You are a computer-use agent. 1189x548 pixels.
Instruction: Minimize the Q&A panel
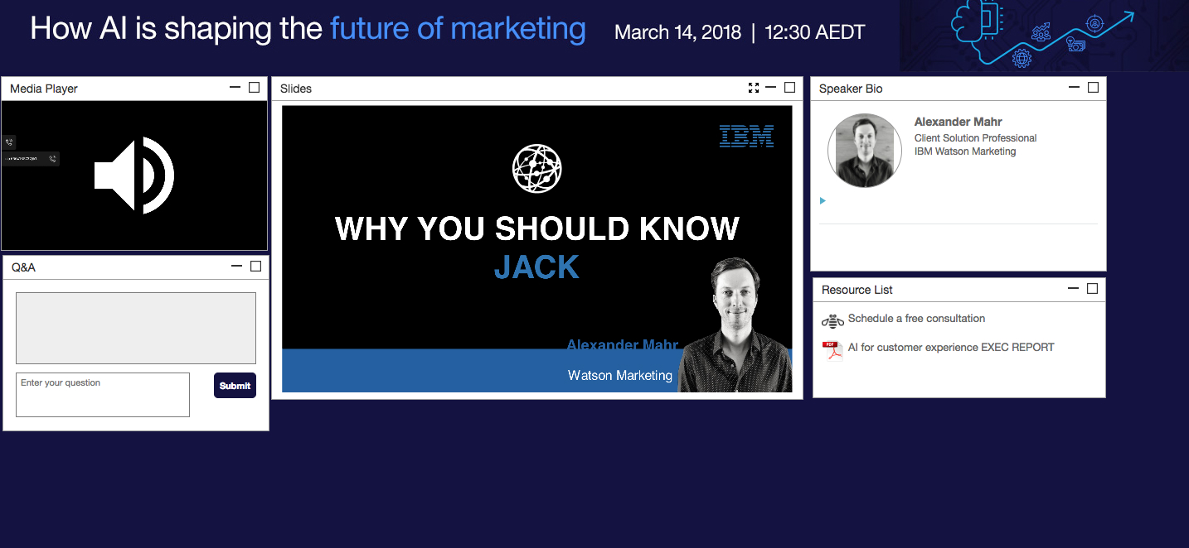tap(237, 266)
